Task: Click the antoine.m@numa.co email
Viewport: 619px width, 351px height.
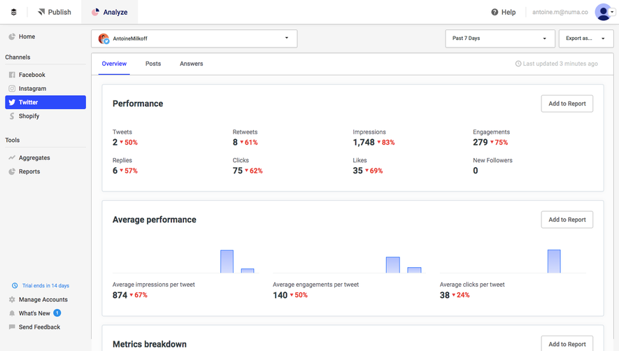Action: point(560,13)
